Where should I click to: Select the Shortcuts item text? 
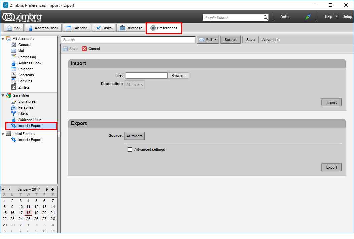[26, 75]
